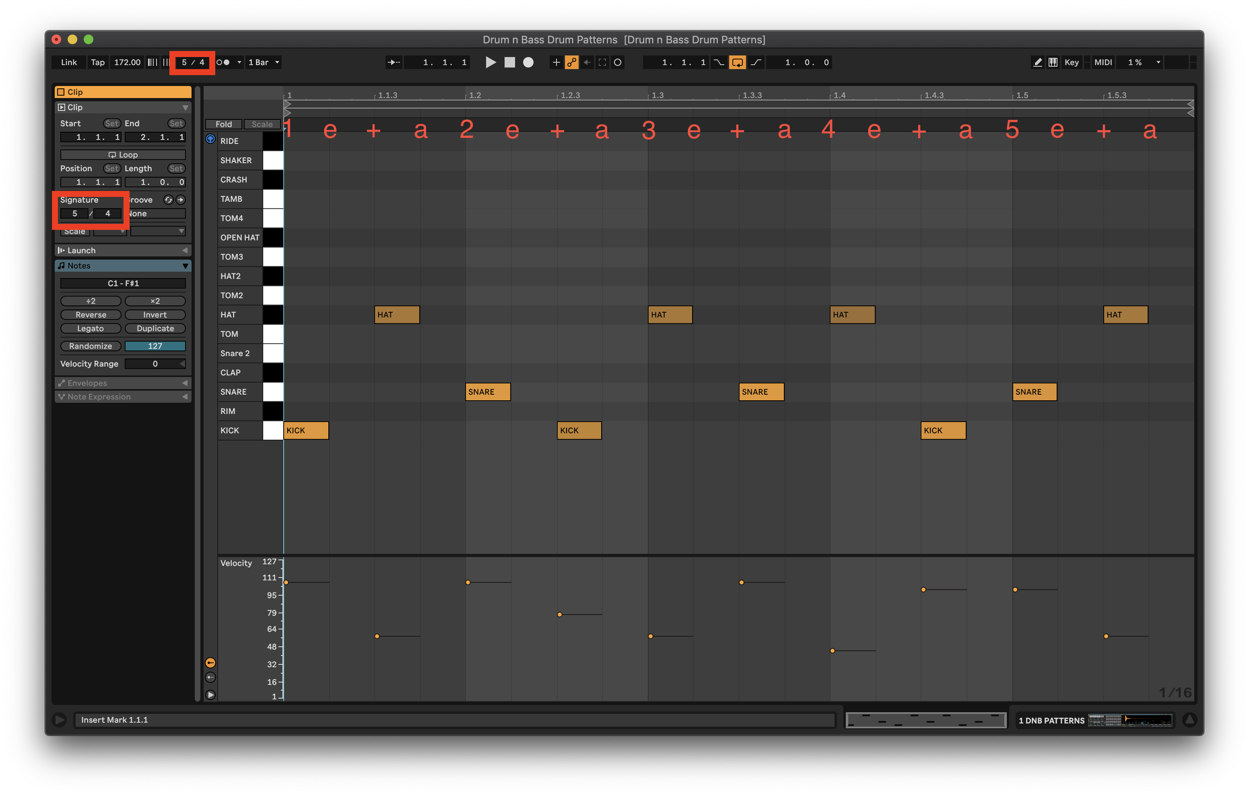Click the 172.00 tempo field
Image resolution: width=1249 pixels, height=795 pixels.
click(x=127, y=62)
